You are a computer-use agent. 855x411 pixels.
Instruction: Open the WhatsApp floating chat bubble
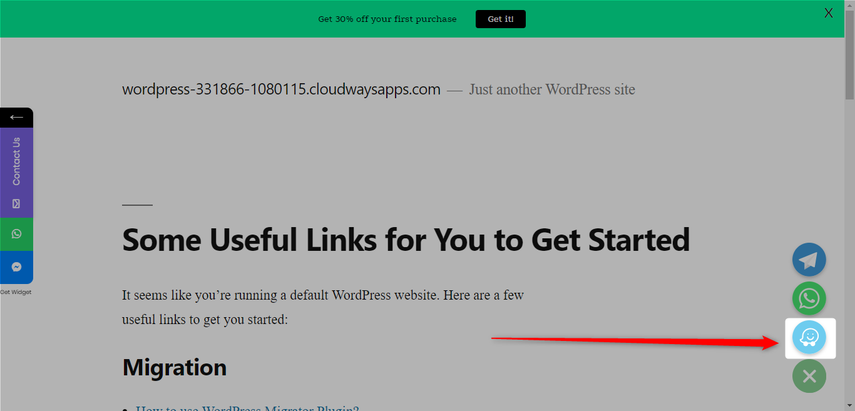pyautogui.click(x=809, y=298)
